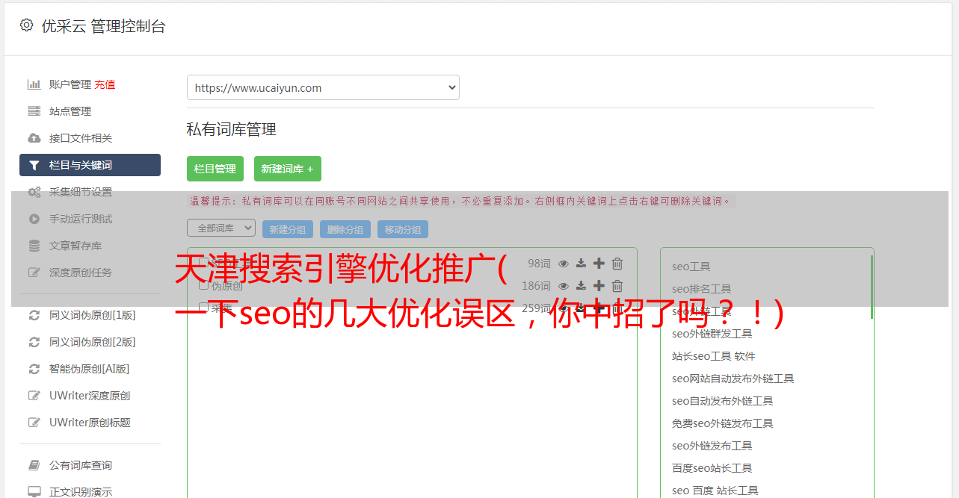Click the cloud upload icon next to 接口文件相关
This screenshot has width=959, height=498.
[x=34, y=138]
